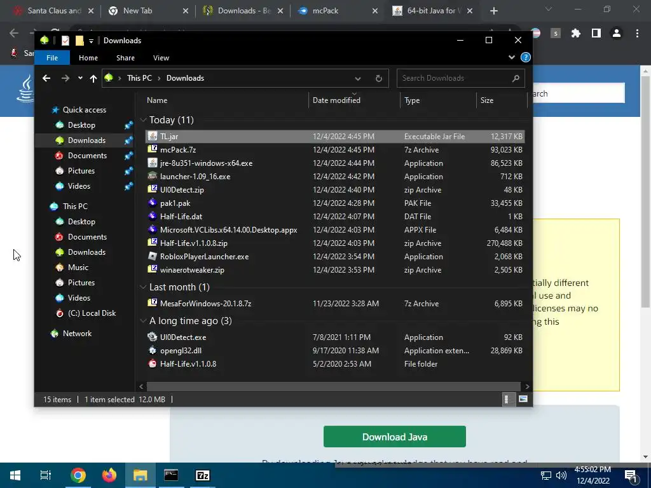
Task: Collapse A long time ago (3) group
Action: (x=143, y=321)
